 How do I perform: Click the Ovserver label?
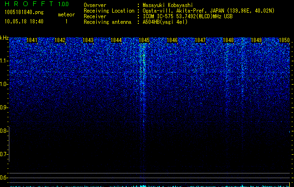[x=95, y=5]
